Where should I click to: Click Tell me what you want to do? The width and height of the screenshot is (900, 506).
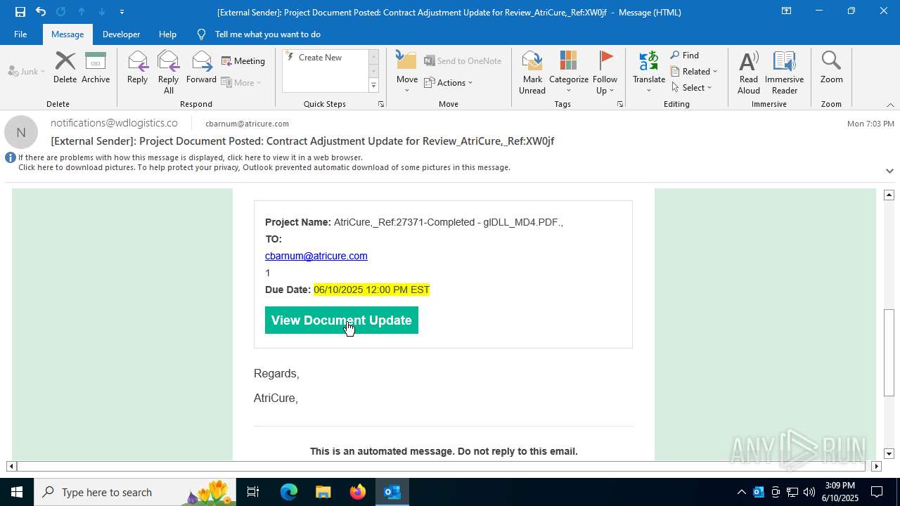click(x=267, y=34)
